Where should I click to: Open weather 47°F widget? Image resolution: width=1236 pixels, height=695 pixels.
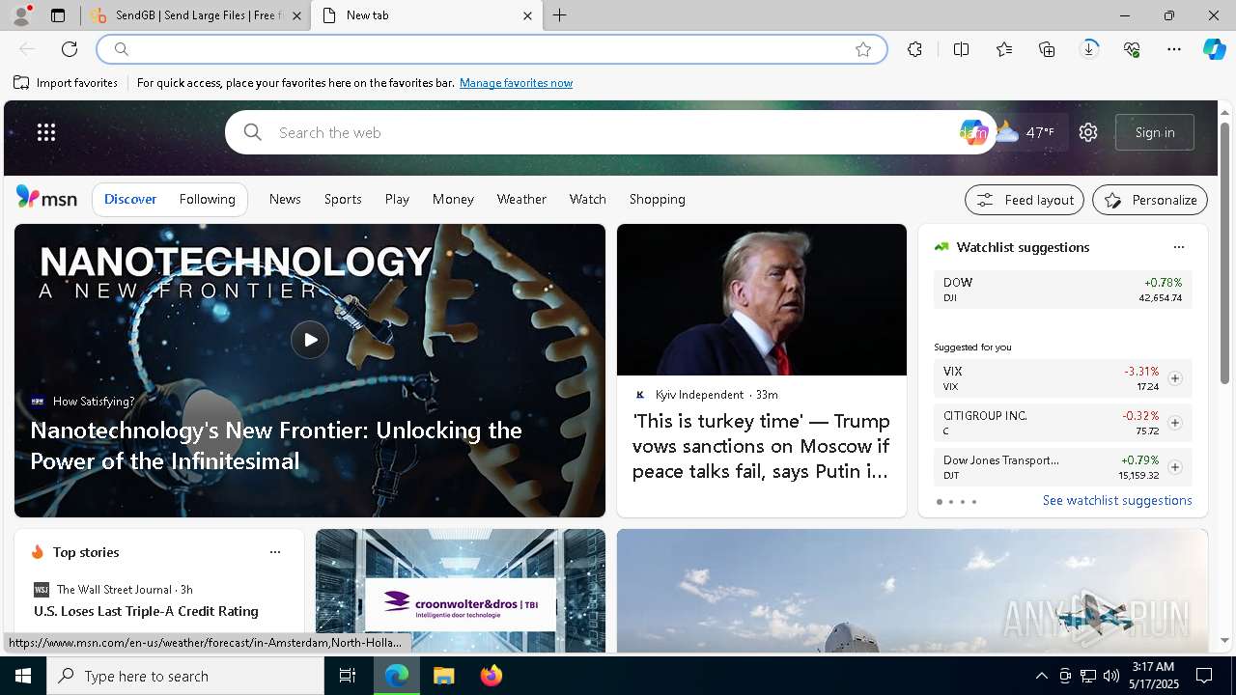tap(1027, 132)
